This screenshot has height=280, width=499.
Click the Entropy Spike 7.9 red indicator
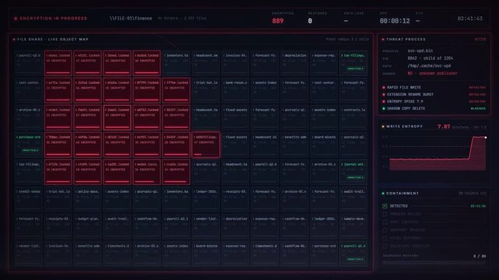click(x=384, y=101)
